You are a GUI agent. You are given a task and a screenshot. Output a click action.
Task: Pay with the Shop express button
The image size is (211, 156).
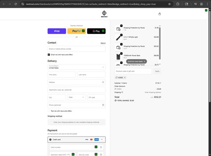point(57,31)
